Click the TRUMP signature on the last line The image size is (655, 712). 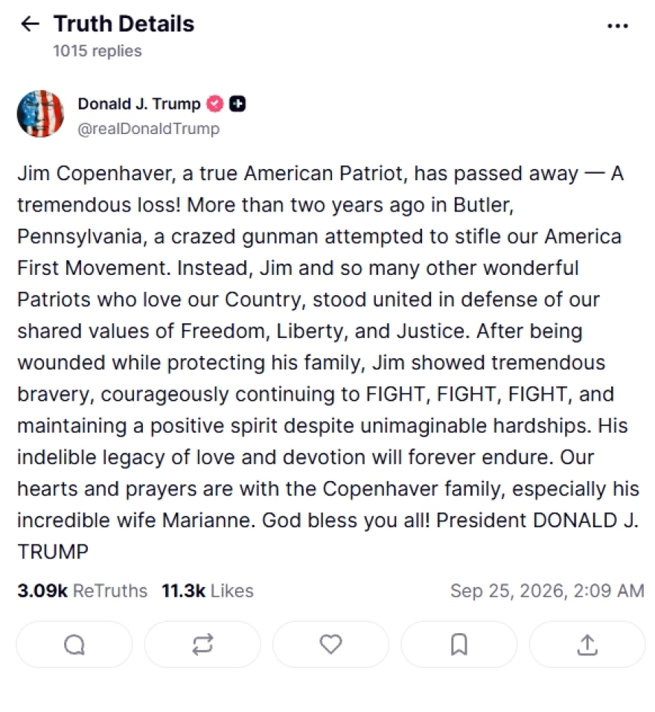pos(53,552)
